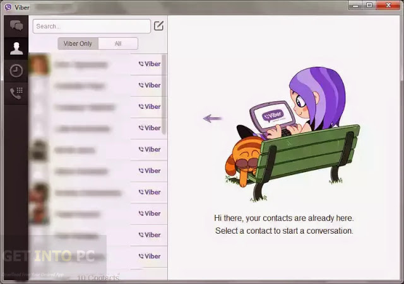The image size is (404, 284).
Task: Close the Viber window
Action: pos(388,5)
